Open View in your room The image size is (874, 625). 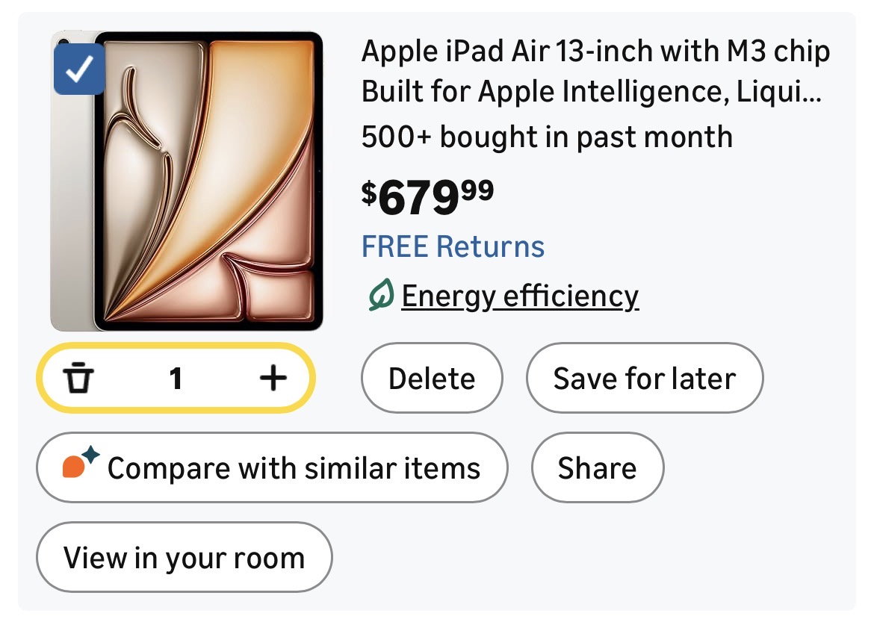[x=184, y=558]
